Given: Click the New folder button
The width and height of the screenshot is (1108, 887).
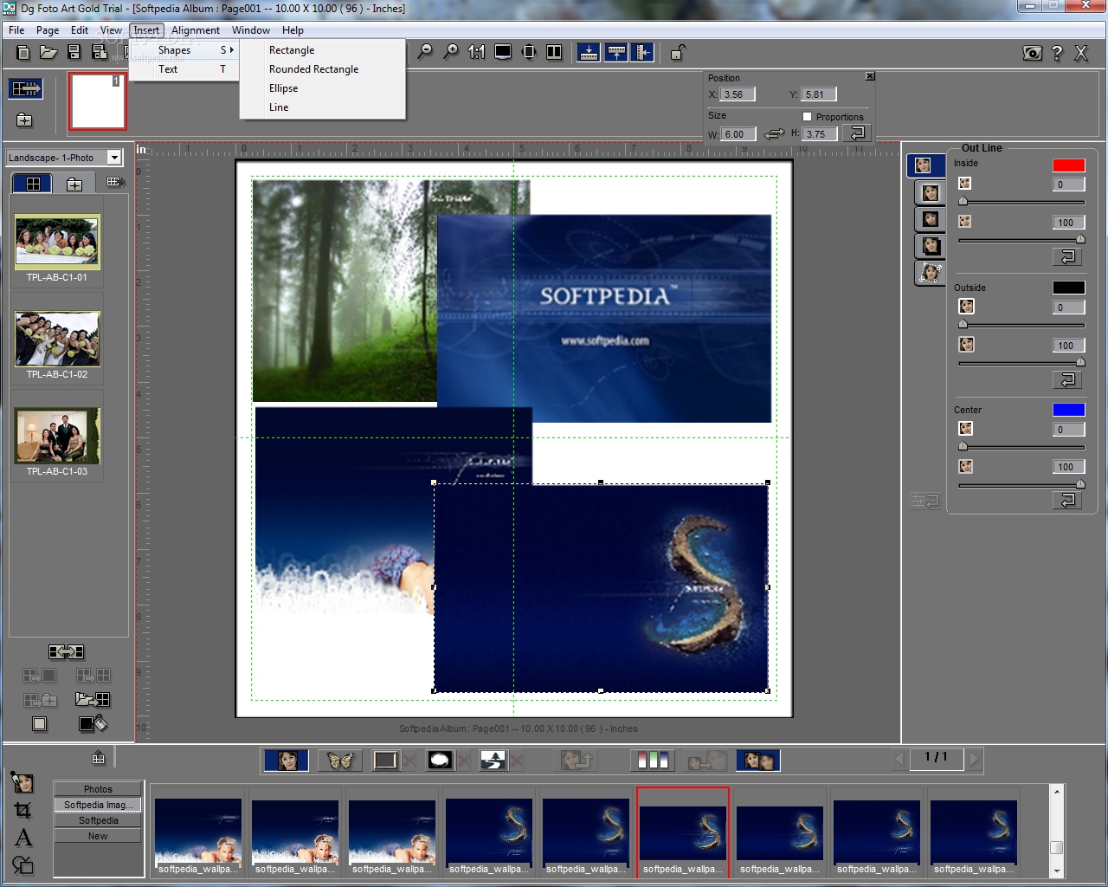Looking at the screenshot, I should pos(98,836).
